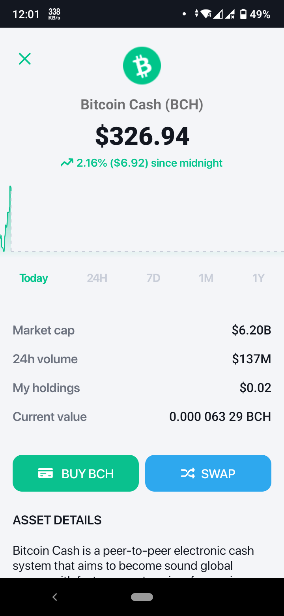284x616 pixels.
Task: Tap the credit card icon on the BUY BCH button
Action: click(x=45, y=473)
